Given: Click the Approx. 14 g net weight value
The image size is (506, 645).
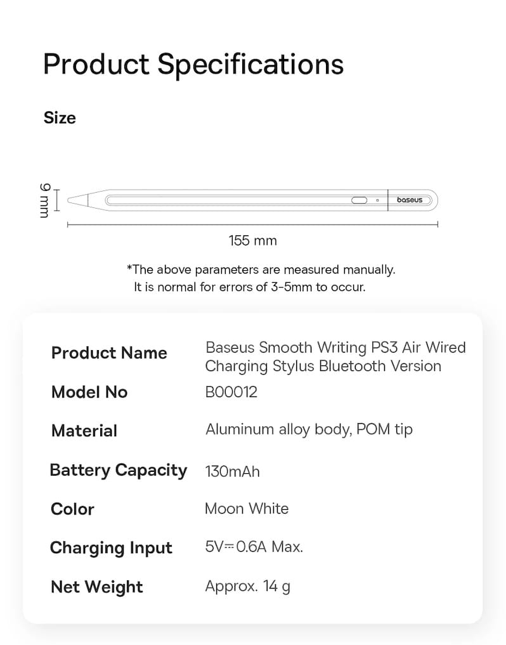Looking at the screenshot, I should coord(248,586).
